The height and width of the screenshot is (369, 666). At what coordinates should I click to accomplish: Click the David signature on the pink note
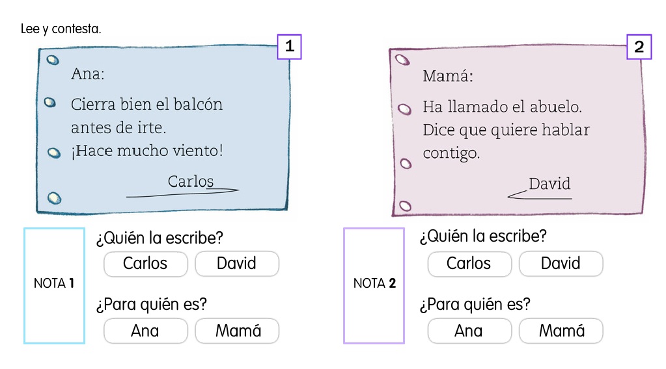coord(549,184)
